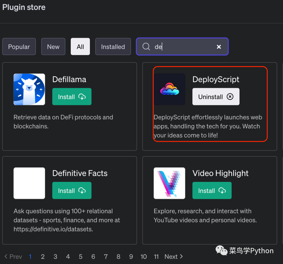Click the DeployScript rainbow cloud icon

tap(170, 89)
